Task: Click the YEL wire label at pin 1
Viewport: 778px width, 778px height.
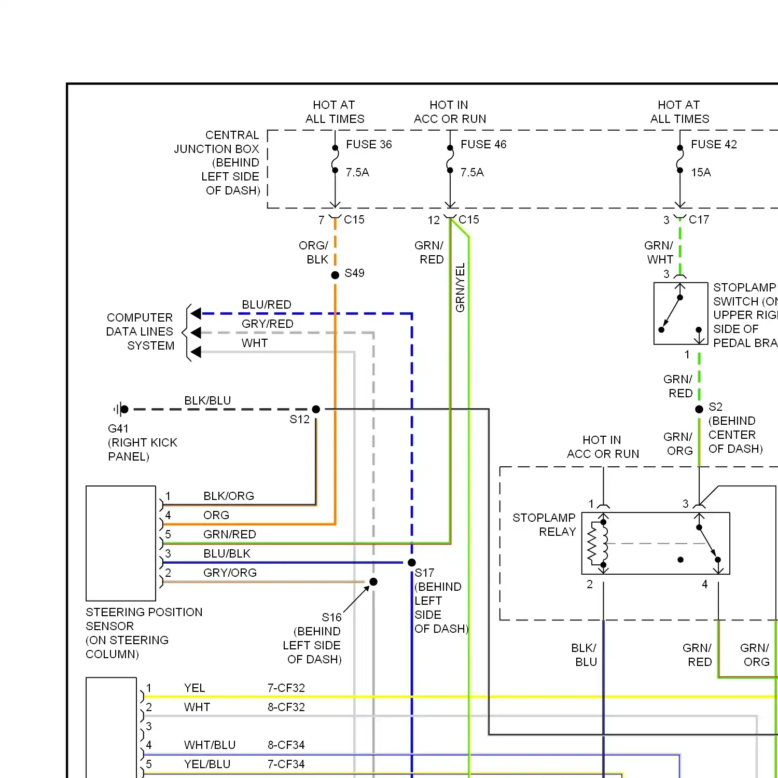Action: tap(195, 688)
